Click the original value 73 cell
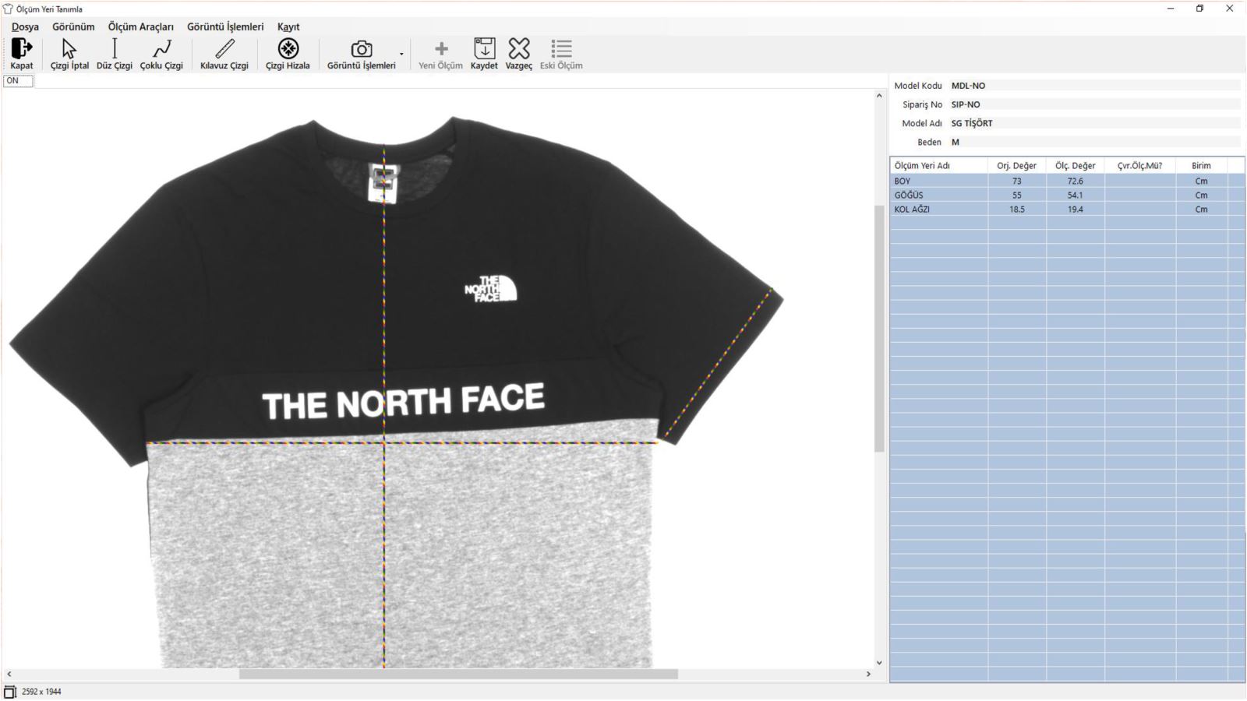This screenshot has width=1247, height=701. point(1017,181)
